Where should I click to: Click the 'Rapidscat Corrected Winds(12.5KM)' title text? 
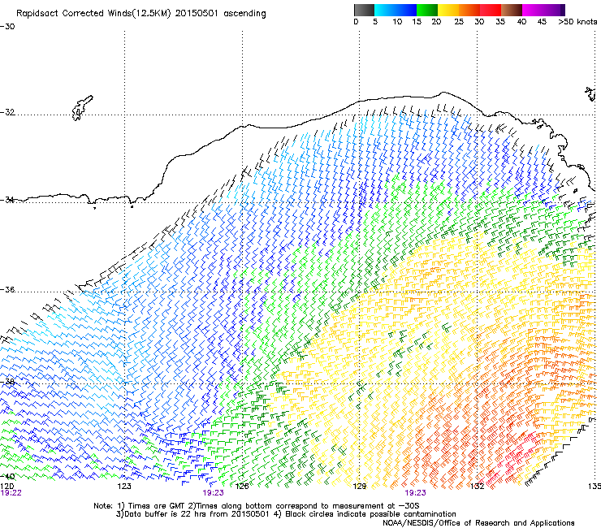click(93, 14)
